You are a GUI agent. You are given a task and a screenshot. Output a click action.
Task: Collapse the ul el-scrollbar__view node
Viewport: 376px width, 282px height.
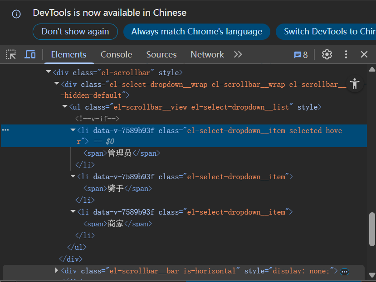click(x=65, y=106)
